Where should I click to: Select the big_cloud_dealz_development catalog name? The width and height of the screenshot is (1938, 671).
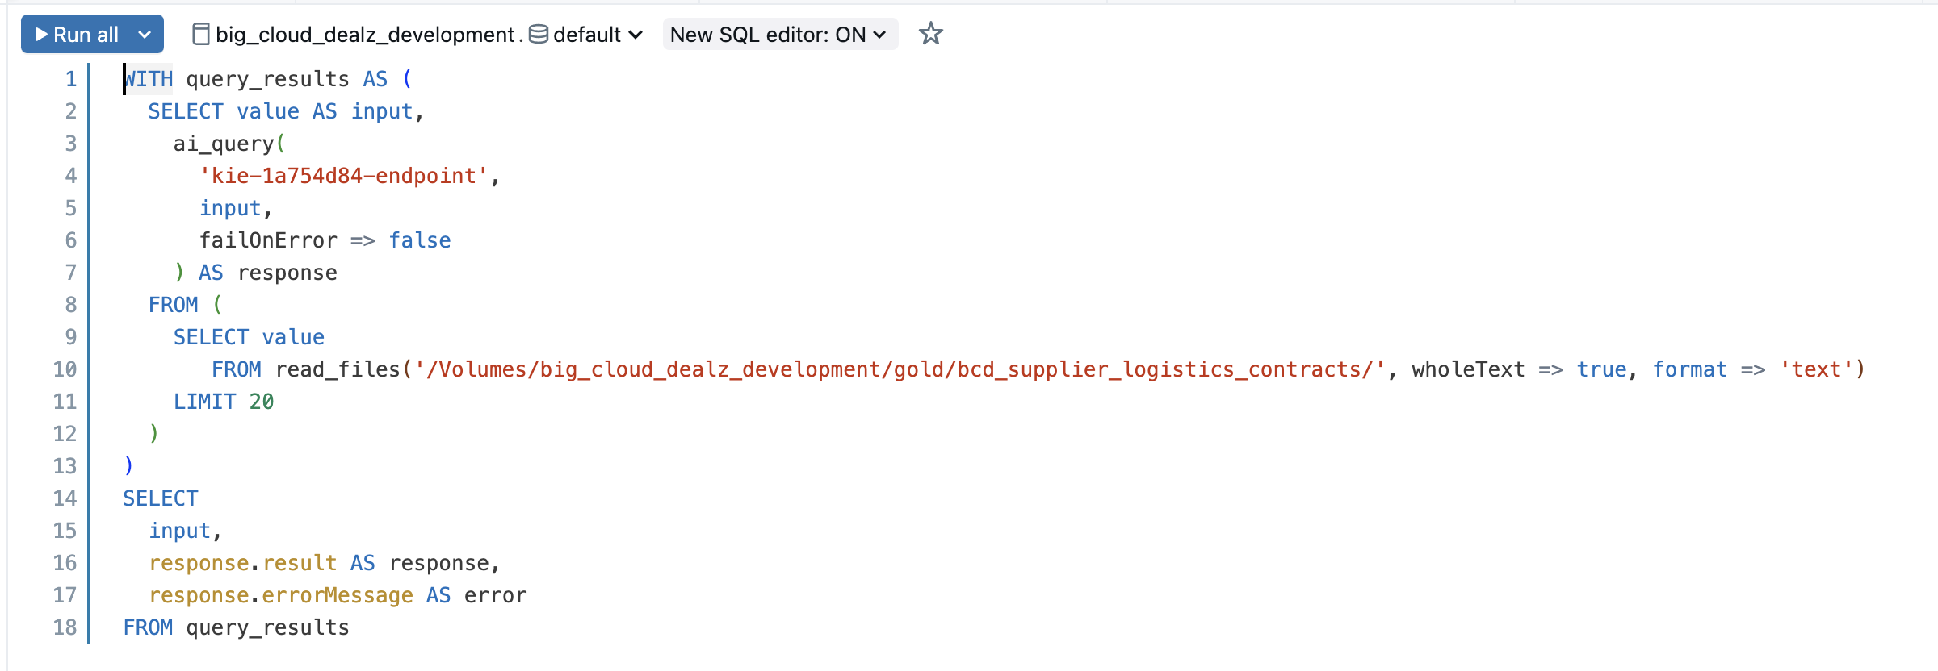pos(365,35)
